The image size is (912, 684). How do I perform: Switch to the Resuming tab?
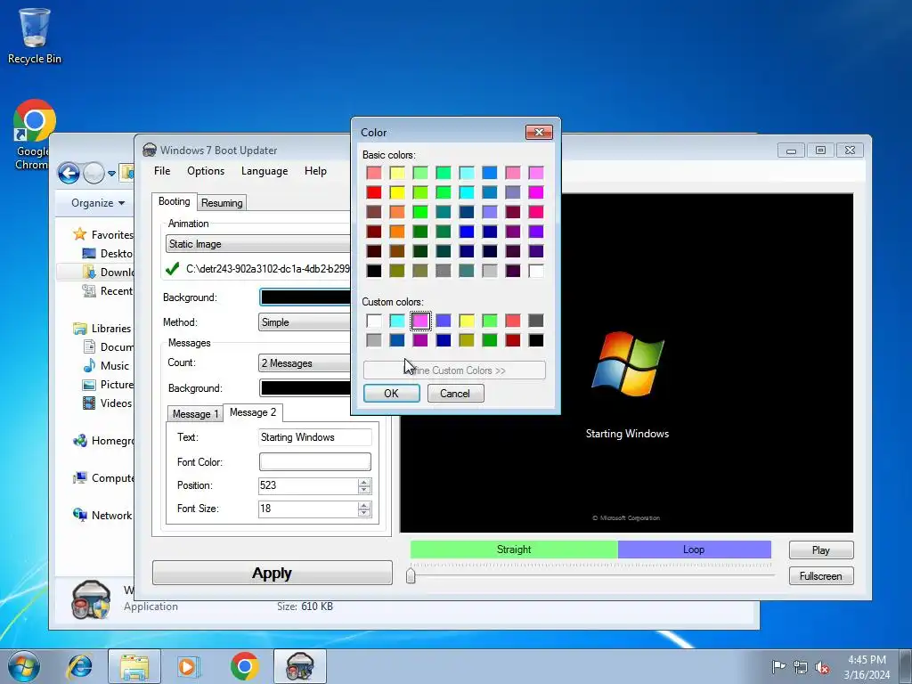[x=222, y=203]
